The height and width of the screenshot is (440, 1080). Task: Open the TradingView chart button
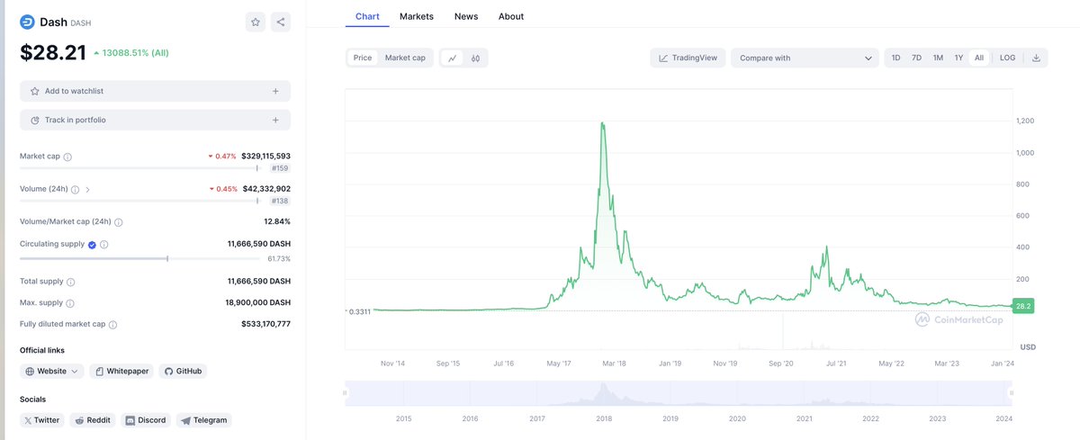point(688,58)
